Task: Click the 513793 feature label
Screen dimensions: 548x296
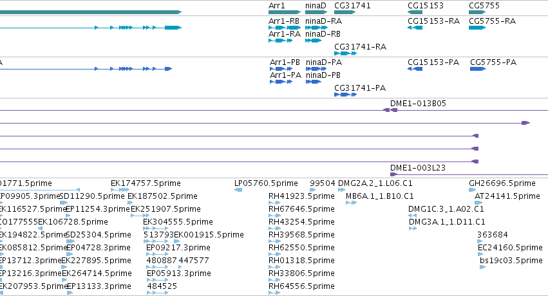Action: 158,235
